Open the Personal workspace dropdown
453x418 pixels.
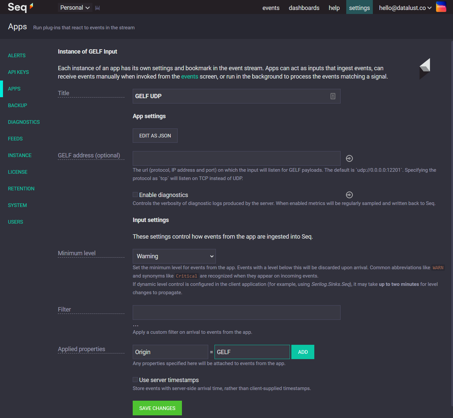point(75,7)
